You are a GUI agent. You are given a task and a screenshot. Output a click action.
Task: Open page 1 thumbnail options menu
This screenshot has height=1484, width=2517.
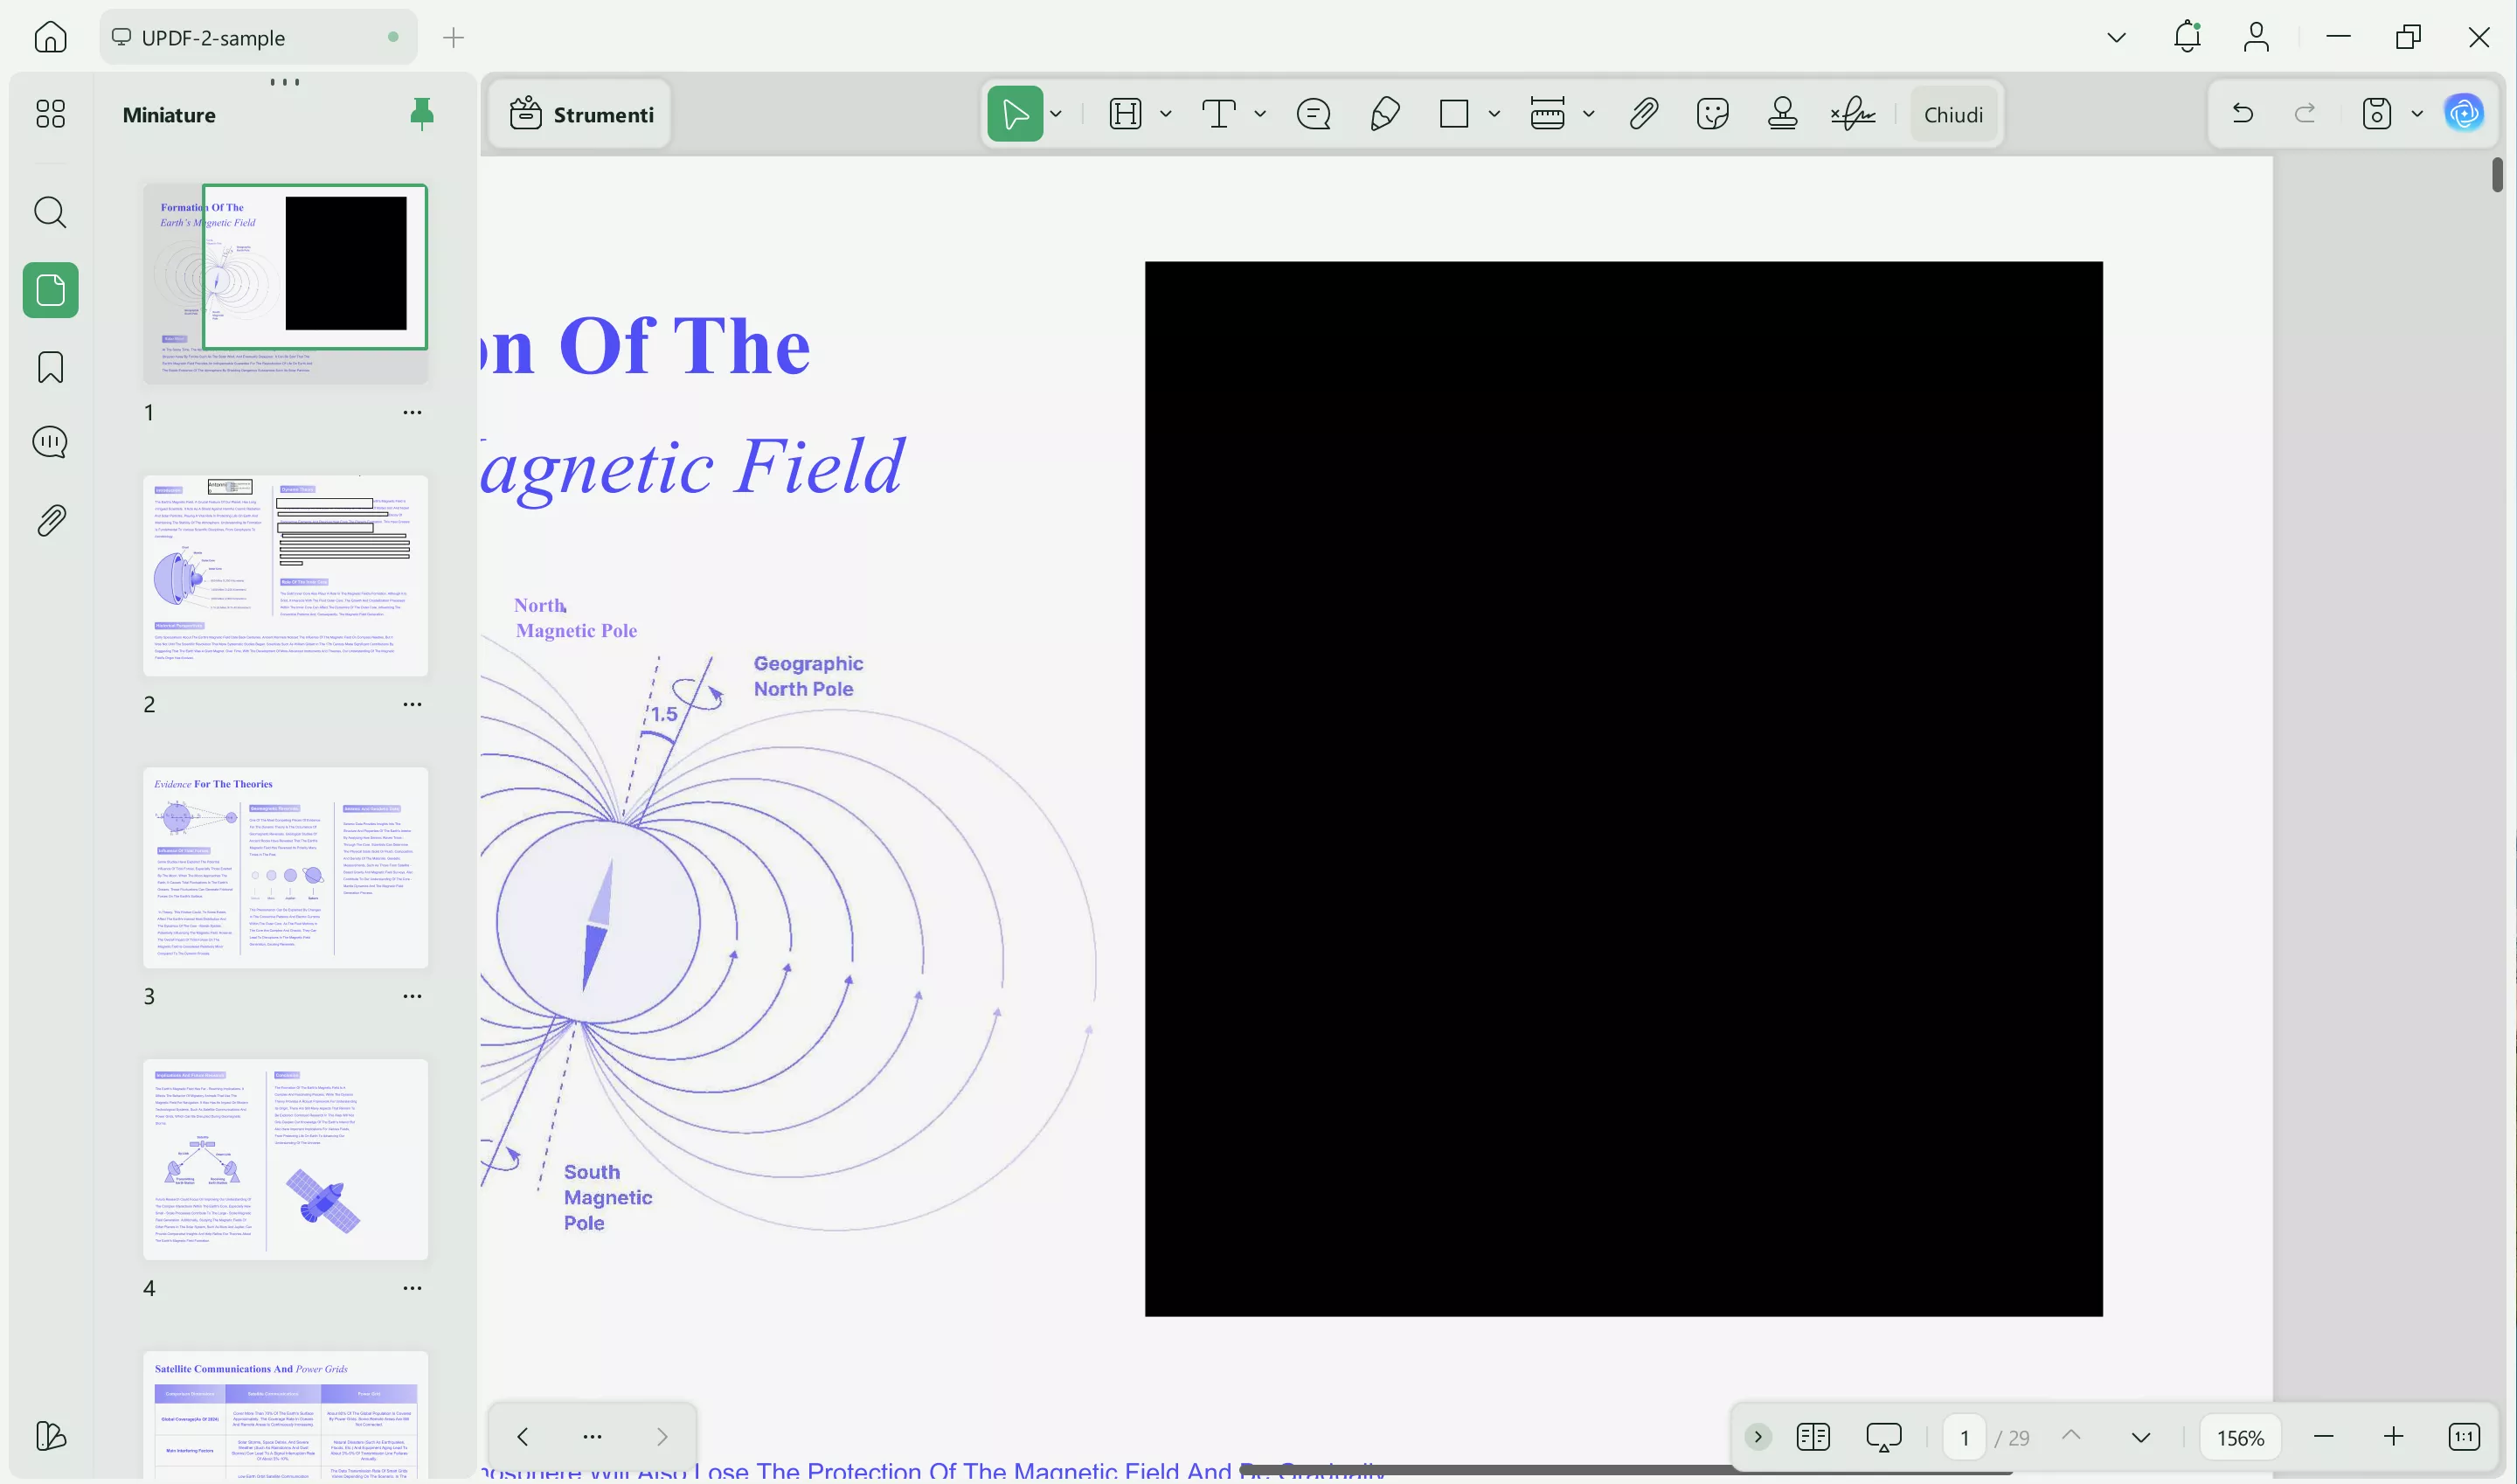[x=412, y=412]
